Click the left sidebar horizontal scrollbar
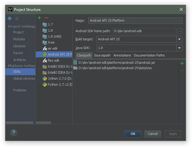The width and height of the screenshot is (192, 147). click(x=19, y=123)
